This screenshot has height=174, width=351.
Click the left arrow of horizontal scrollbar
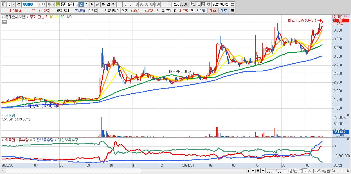click(3, 171)
